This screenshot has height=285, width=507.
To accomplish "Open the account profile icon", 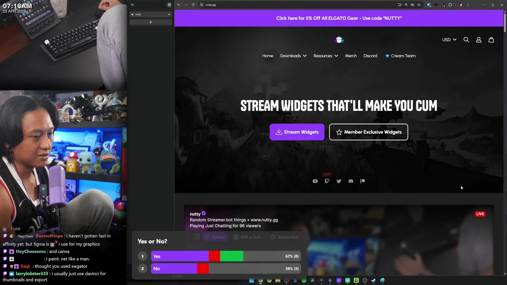I will tap(478, 40).
